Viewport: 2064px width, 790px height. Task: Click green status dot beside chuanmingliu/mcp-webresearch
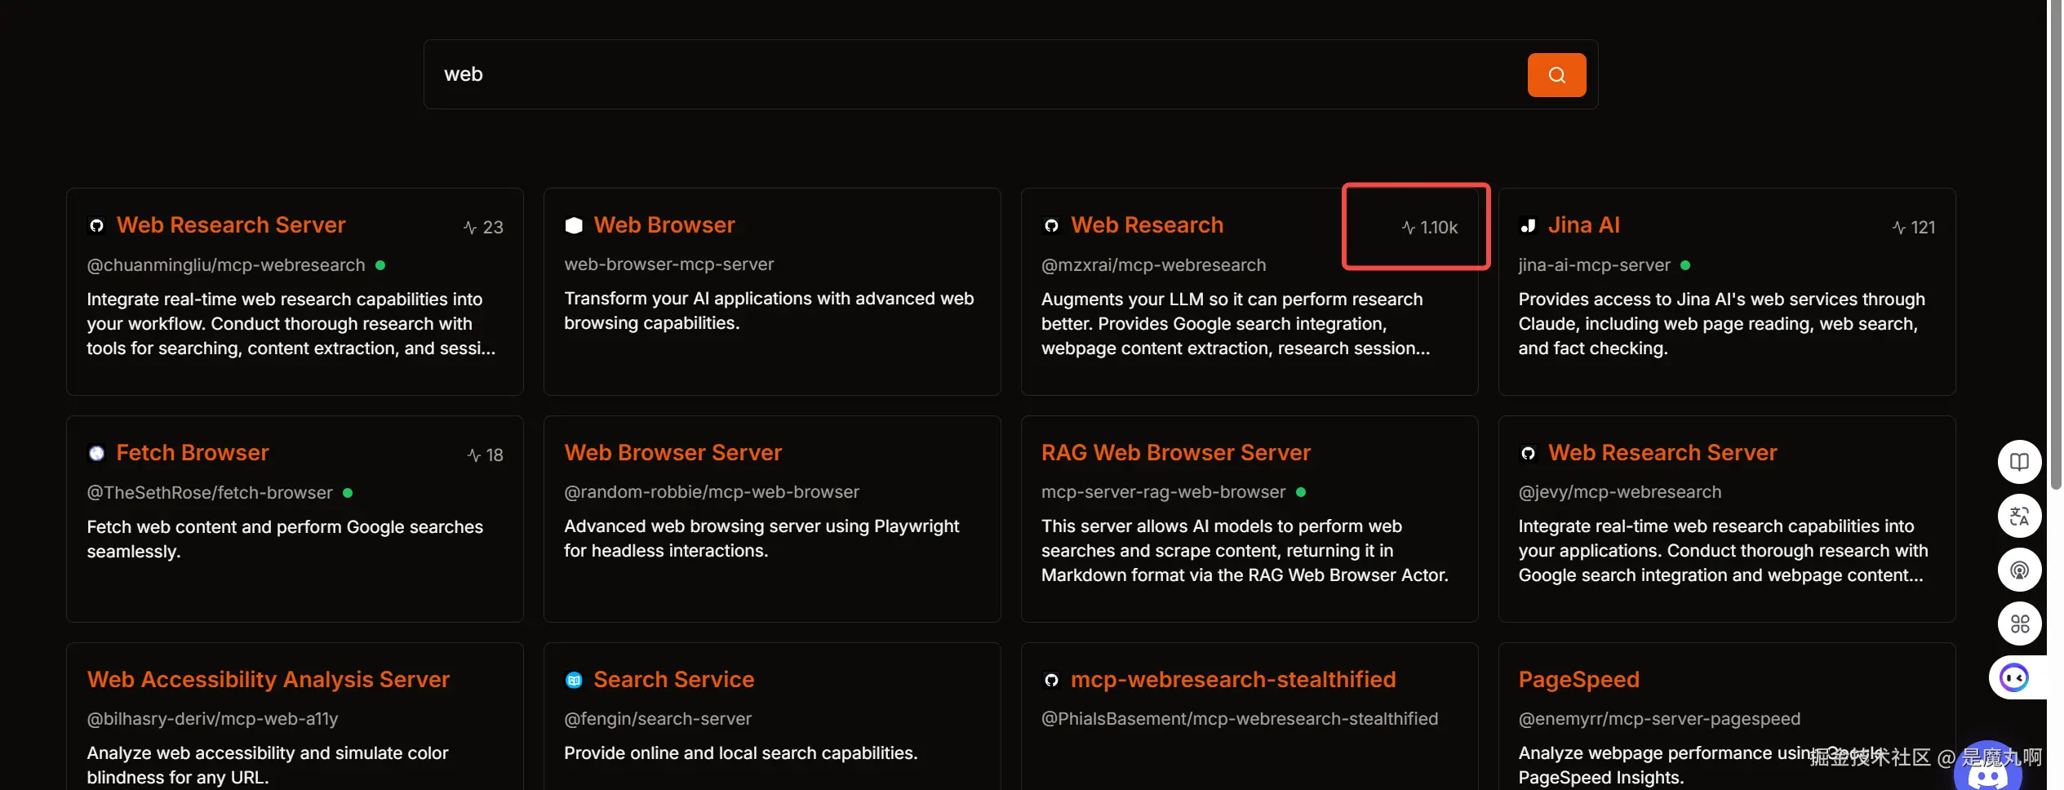pyautogui.click(x=380, y=265)
